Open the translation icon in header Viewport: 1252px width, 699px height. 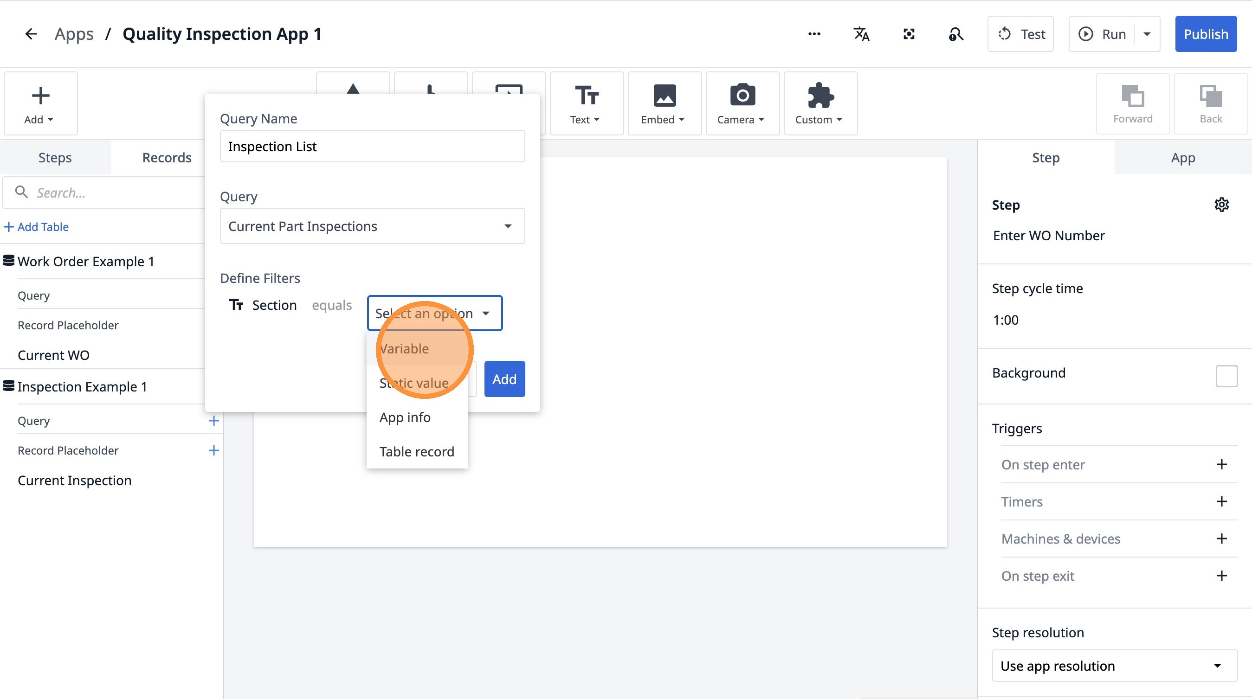(x=861, y=34)
